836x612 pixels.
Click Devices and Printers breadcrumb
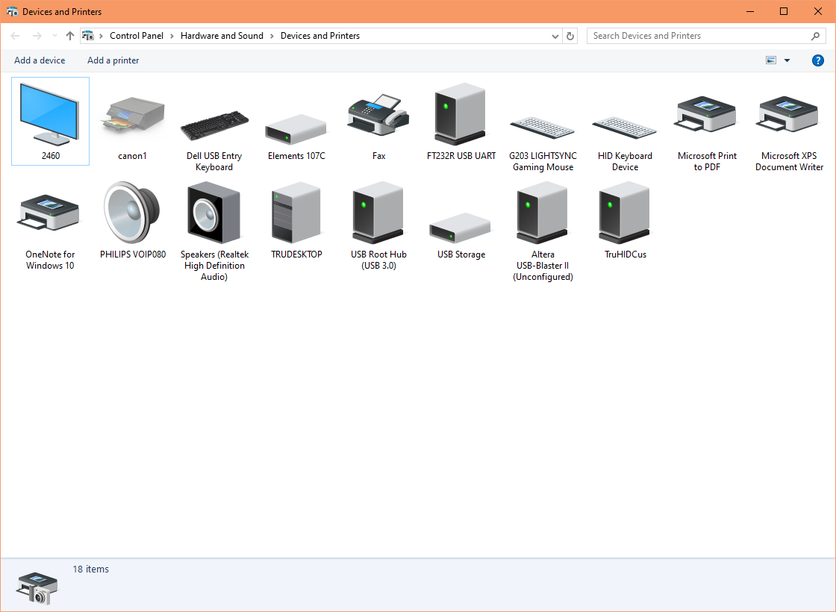320,36
